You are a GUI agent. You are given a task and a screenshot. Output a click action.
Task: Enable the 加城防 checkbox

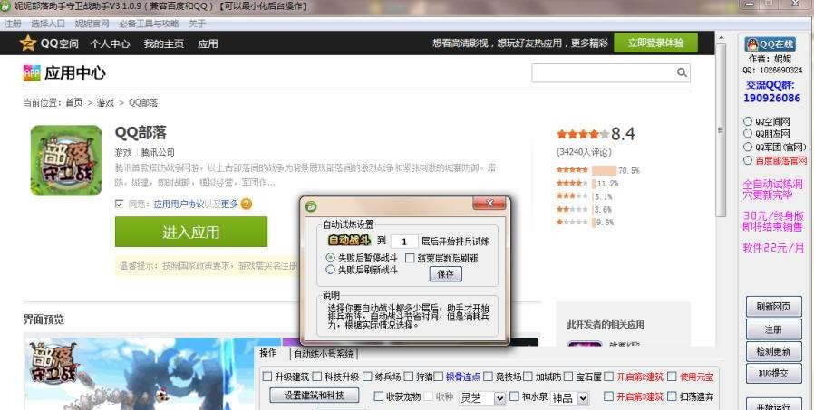(x=528, y=377)
